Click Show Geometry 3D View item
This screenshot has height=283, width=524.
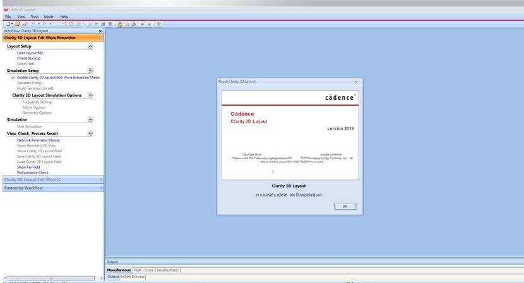click(x=37, y=145)
